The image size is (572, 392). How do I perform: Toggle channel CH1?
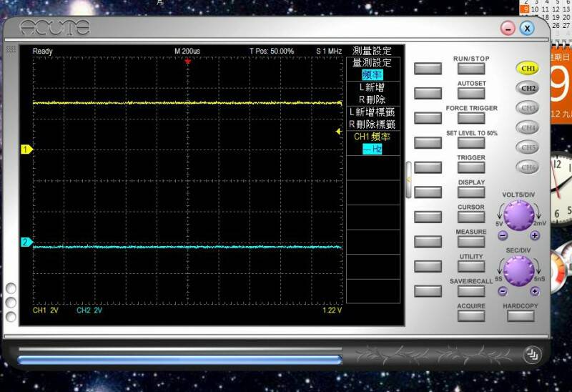pyautogui.click(x=528, y=68)
